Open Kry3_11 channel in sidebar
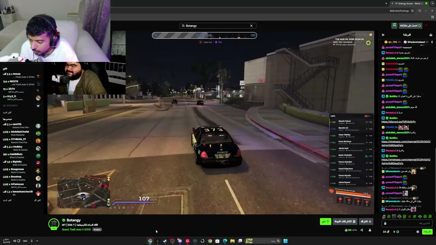 click(21, 98)
